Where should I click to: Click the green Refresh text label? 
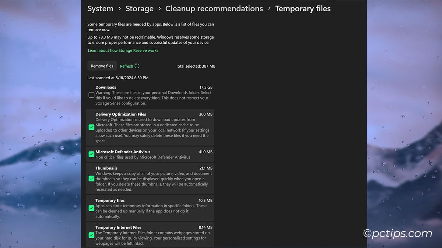coord(127,66)
